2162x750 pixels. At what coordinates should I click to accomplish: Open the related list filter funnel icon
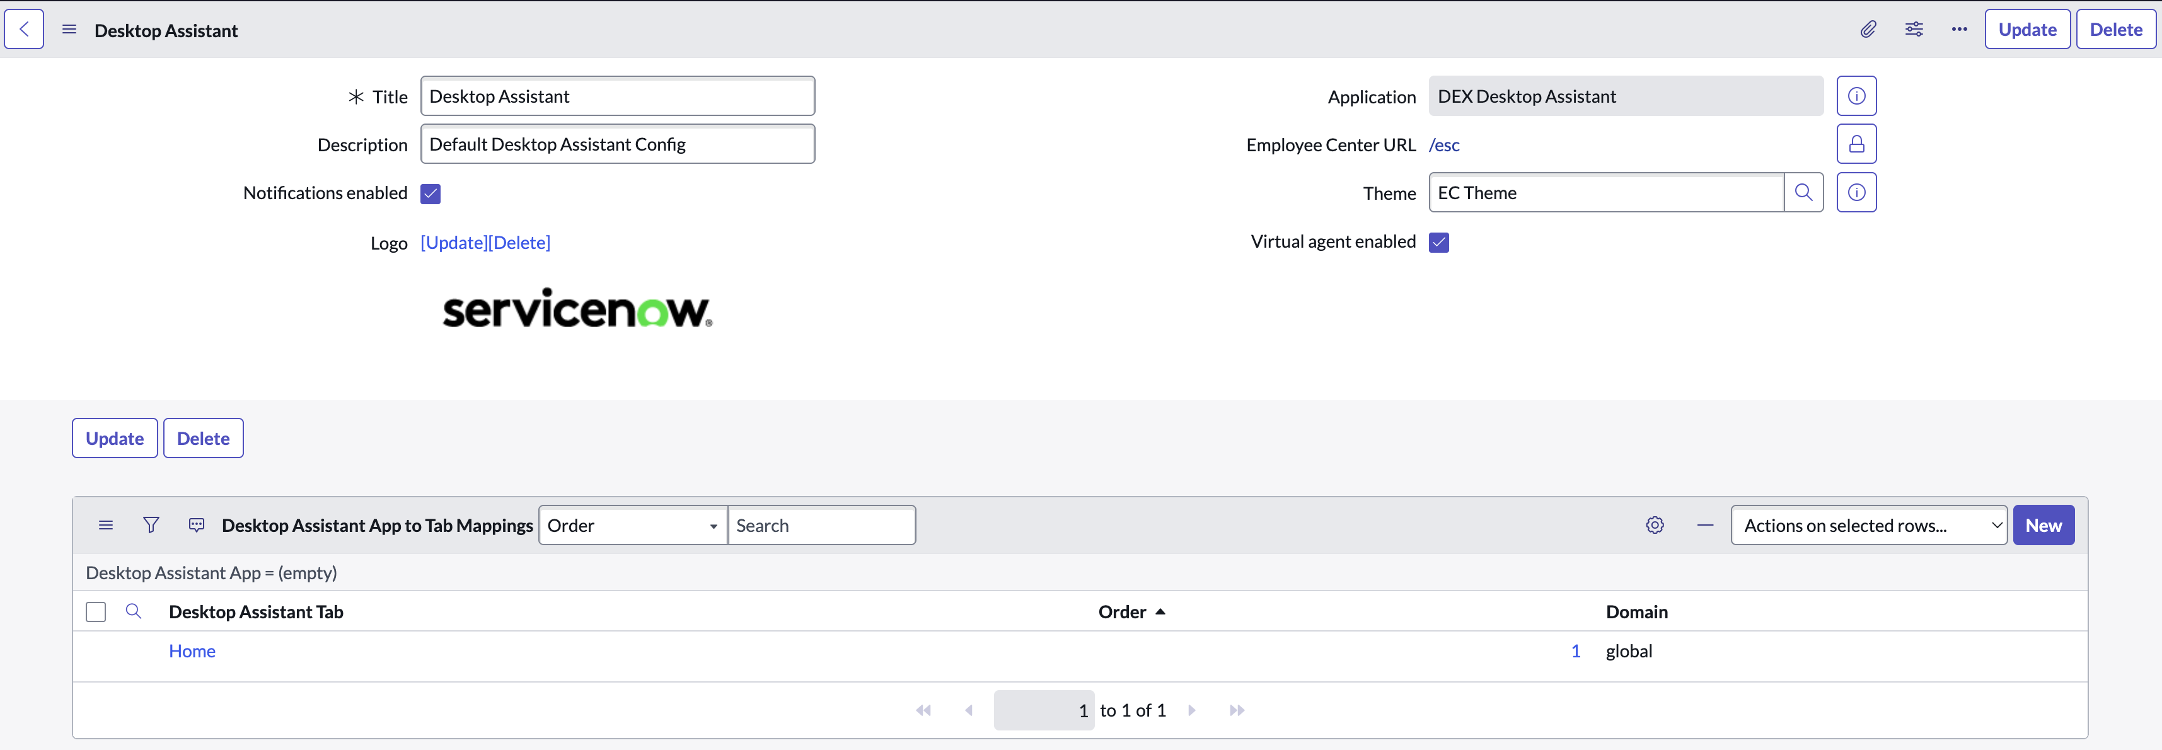[x=151, y=525]
